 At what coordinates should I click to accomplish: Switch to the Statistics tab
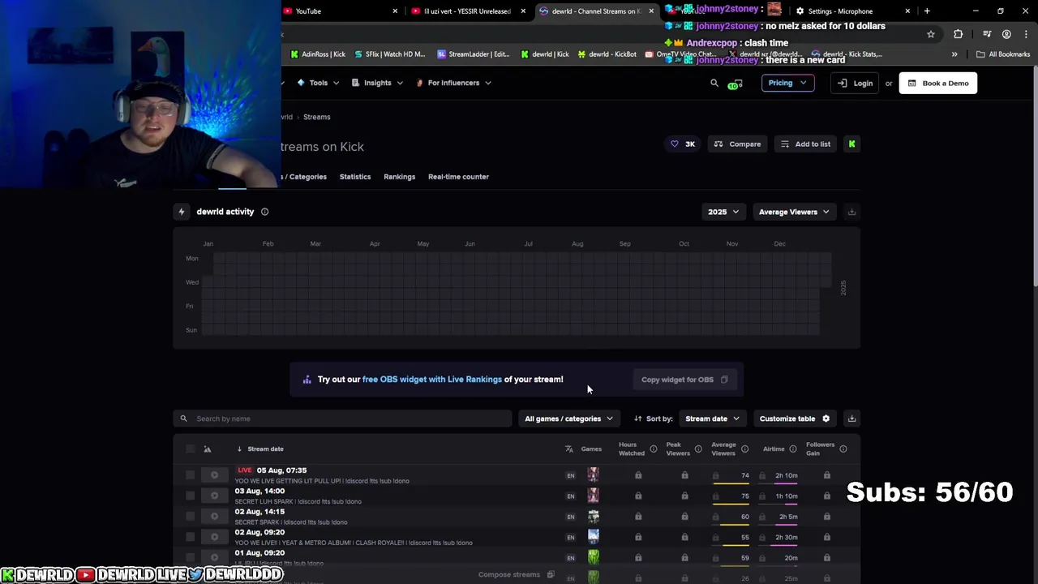(355, 177)
